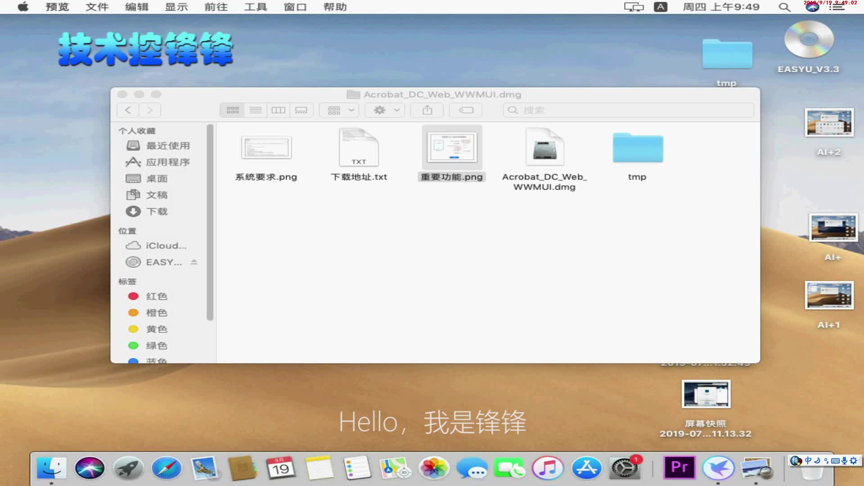Click the Edit Tags button in the toolbar
Screen dimensions: 864x486
pos(465,110)
